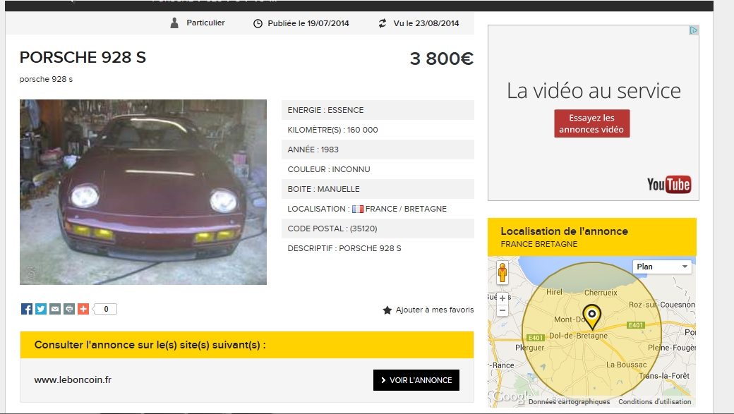Screen dimensions: 734x414
Task: Click Trans-la-Forêt label on the map
Action: (x=664, y=376)
